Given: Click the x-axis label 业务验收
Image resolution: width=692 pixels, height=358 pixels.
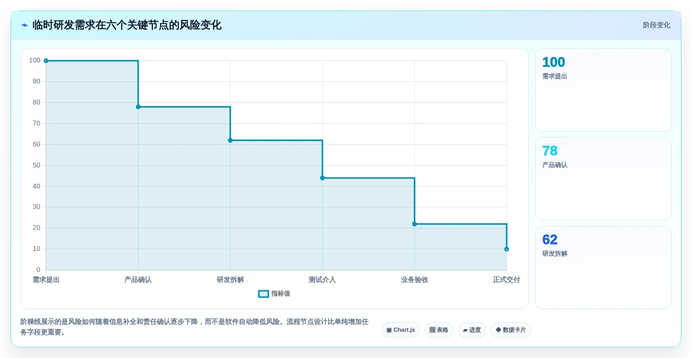Looking at the screenshot, I should 415,280.
